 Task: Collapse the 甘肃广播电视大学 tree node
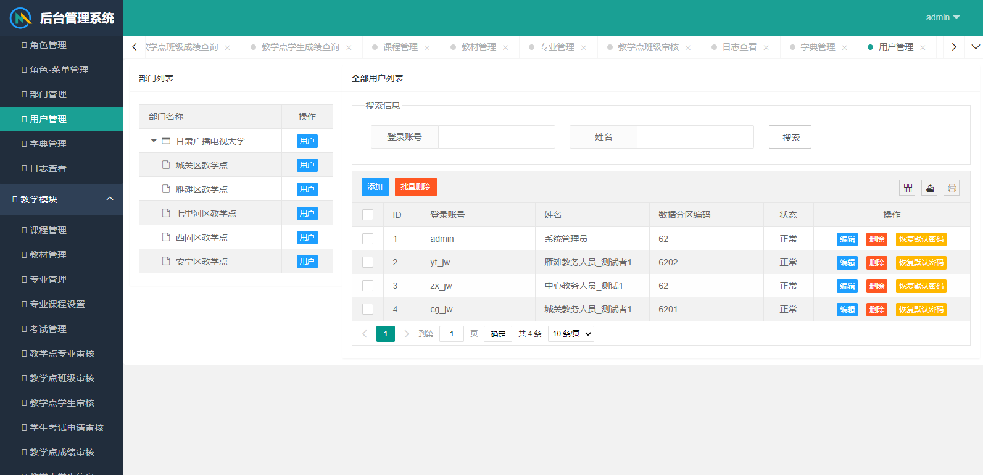(154, 141)
